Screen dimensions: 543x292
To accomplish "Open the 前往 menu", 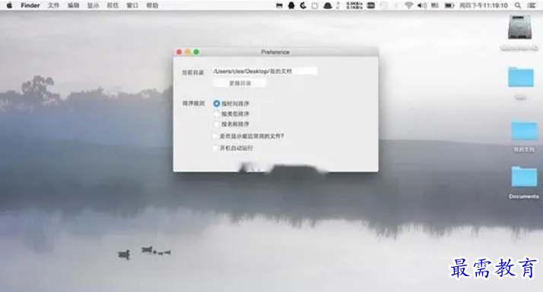I will [113, 5].
